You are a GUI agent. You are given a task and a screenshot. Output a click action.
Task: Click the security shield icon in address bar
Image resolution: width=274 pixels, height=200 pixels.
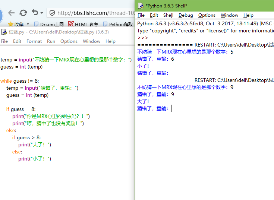52,13
